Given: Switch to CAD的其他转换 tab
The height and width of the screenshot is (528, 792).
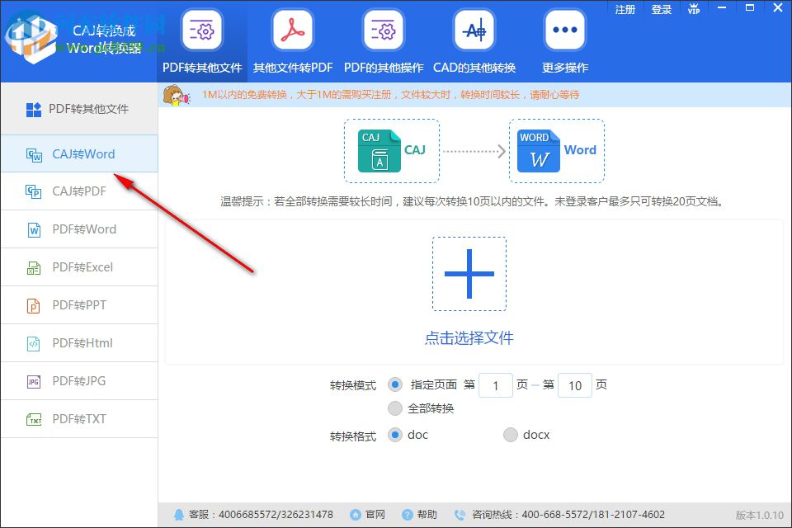Looking at the screenshot, I should click(474, 39).
